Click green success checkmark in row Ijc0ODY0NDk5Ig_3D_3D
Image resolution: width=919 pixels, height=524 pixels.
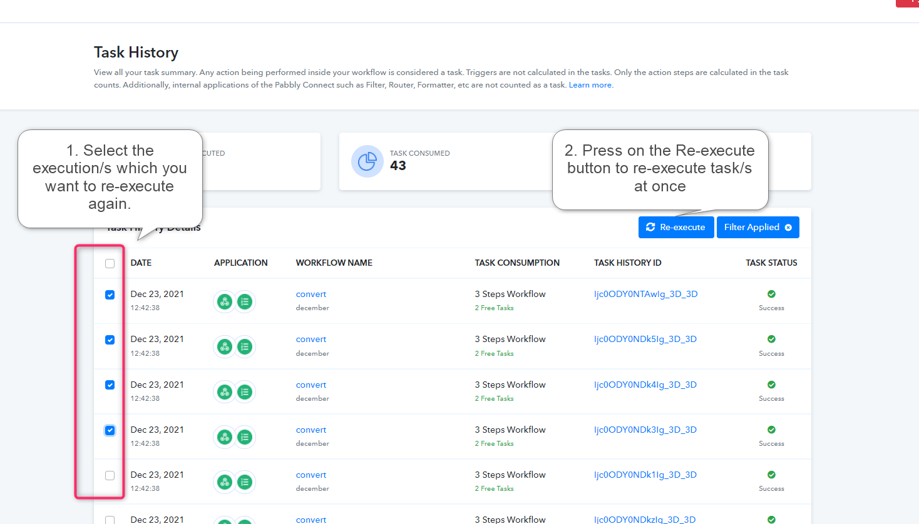771,339
